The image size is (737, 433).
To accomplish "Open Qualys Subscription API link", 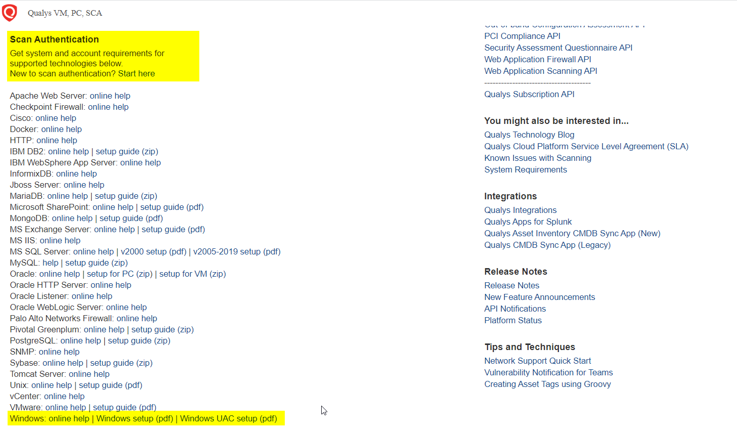I will (529, 94).
